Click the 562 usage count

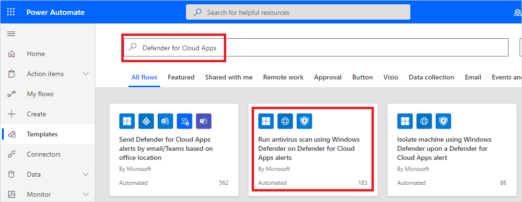pos(224,183)
